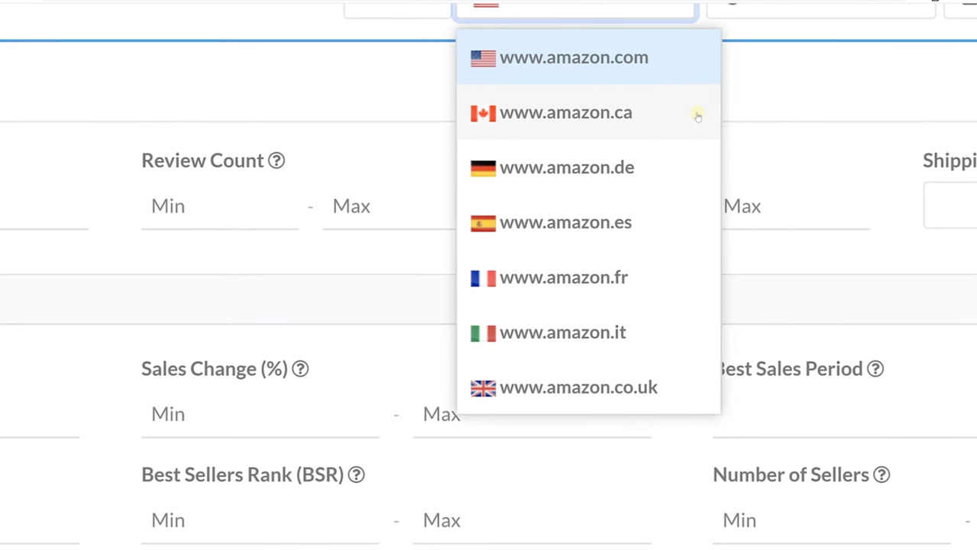Image resolution: width=977 pixels, height=550 pixels.
Task: Click the Best Sales Period help icon
Action: 875,369
